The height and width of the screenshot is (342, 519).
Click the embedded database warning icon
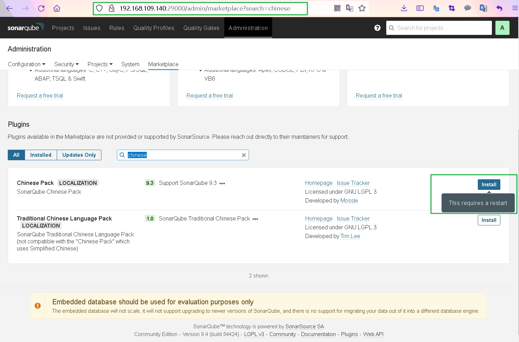coord(38,306)
